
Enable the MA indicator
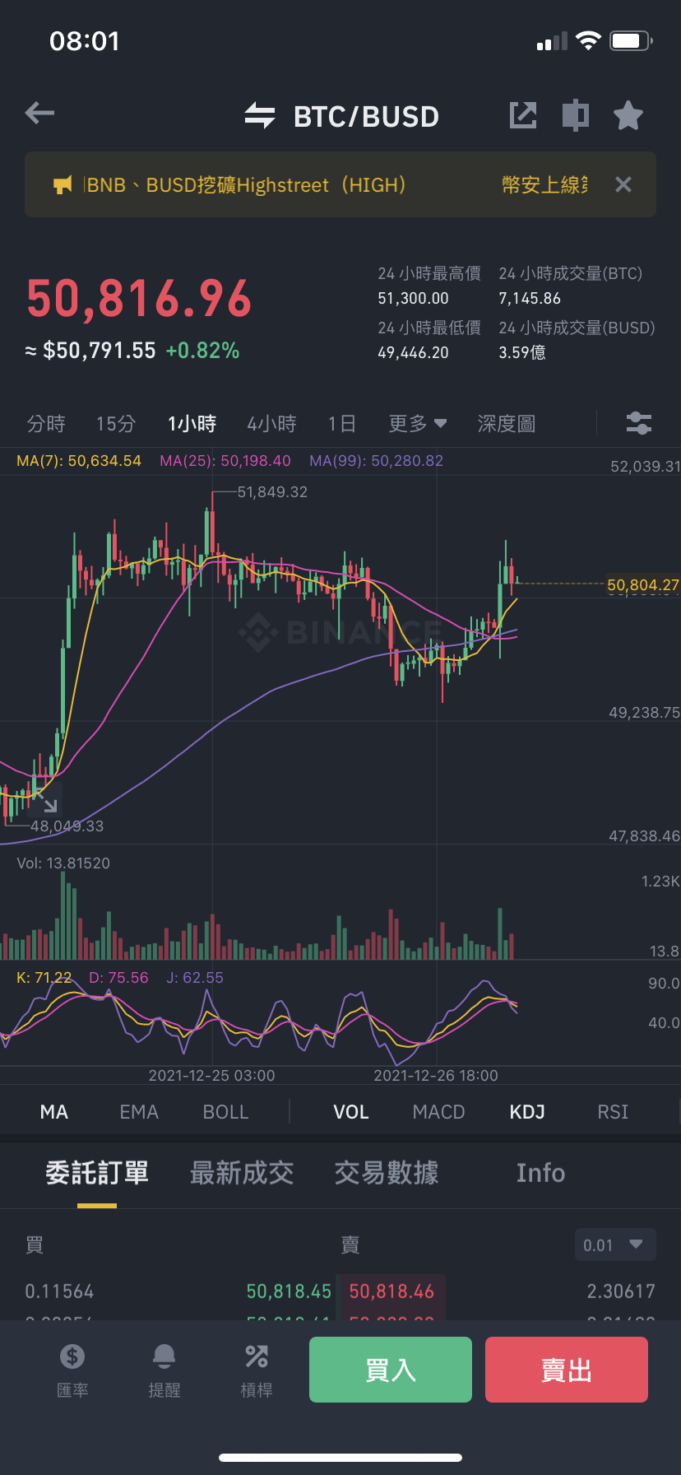54,1112
